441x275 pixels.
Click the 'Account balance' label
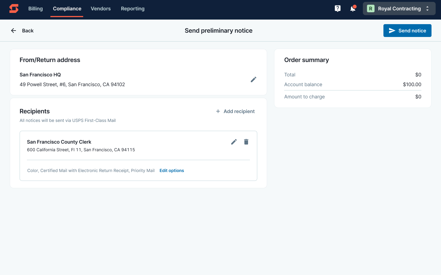[x=303, y=84]
